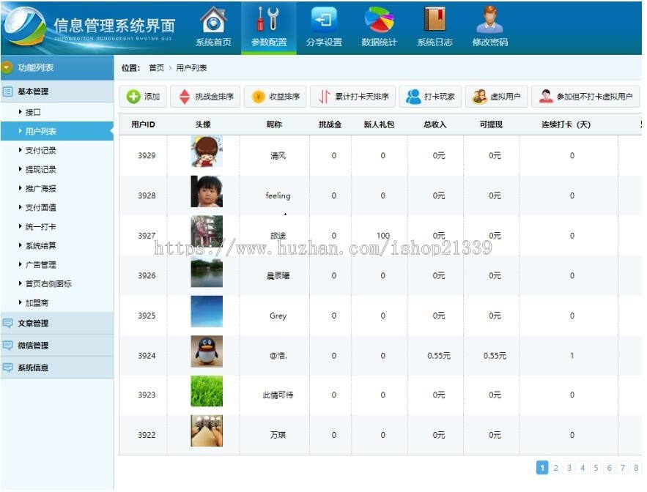
Task: Open avatar thumbnail of user 3927
Action: coord(207,231)
